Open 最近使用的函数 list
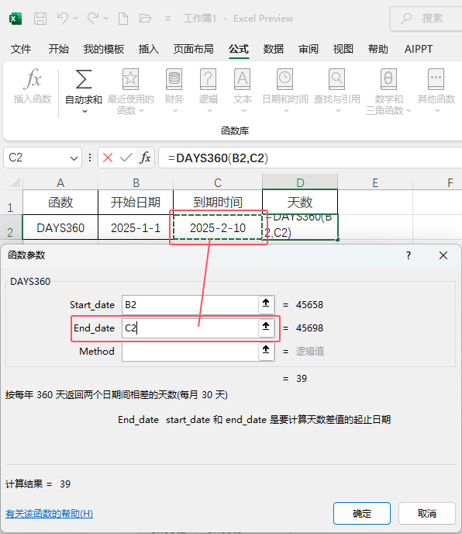The width and height of the screenshot is (462, 534). 131,92
